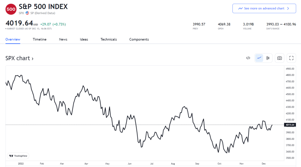Open chart in fullscreen mode

pyautogui.click(x=291, y=58)
